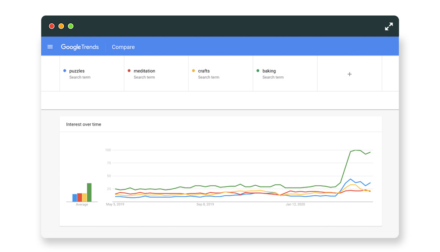The image size is (440, 252).
Task: Click the yellow minimize window dot
Action: coord(61,26)
